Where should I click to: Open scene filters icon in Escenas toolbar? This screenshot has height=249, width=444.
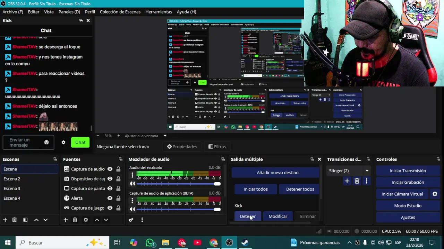(x=25, y=220)
